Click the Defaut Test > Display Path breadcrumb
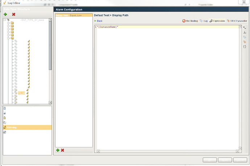The width and height of the screenshot is (250, 166). click(x=111, y=15)
